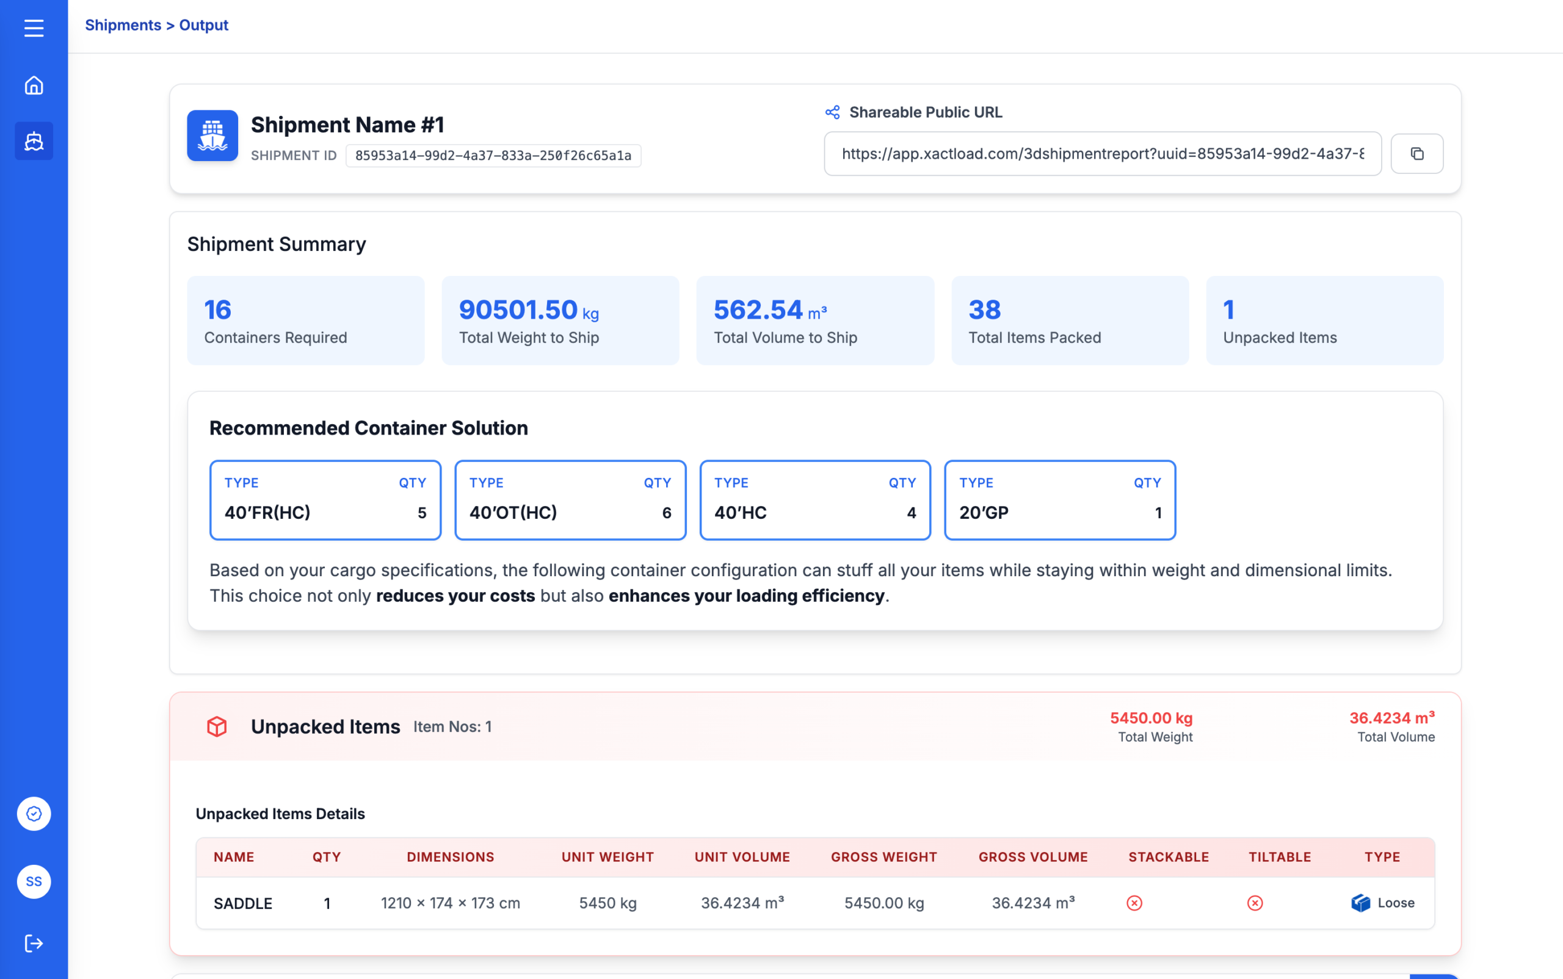
Task: Click into the shareable URL text field
Action: (1102, 153)
